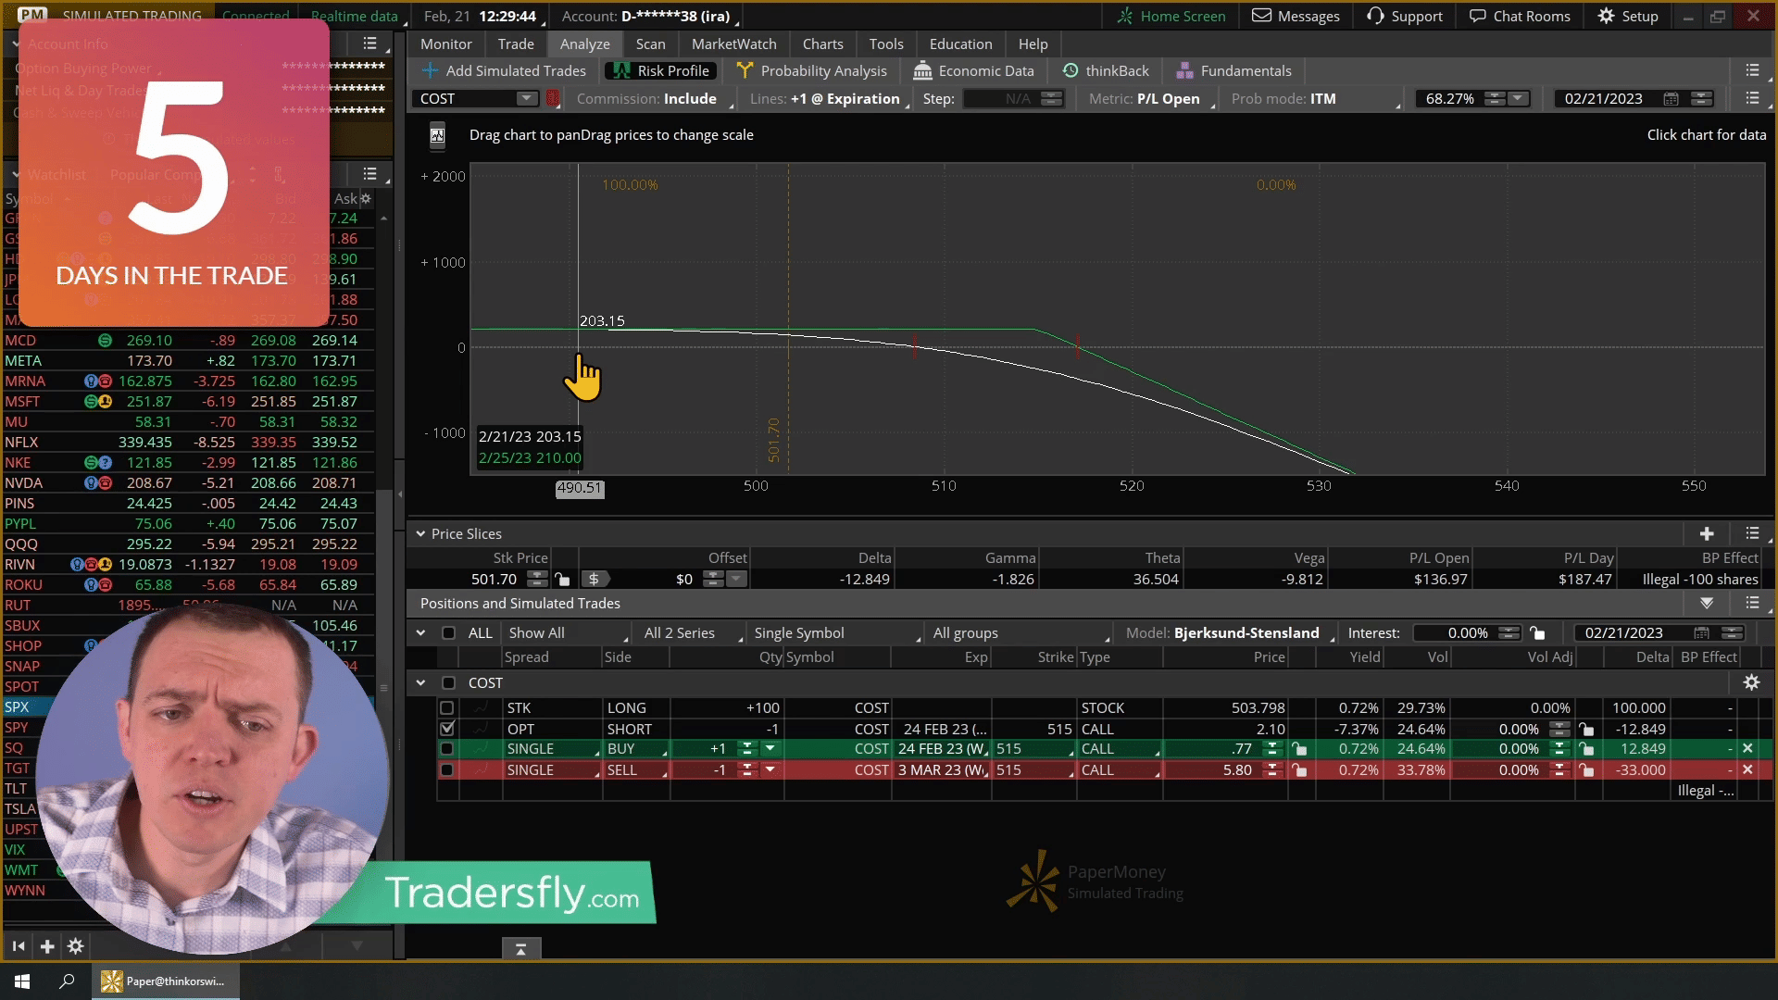Open Support
Image resolution: width=1778 pixels, height=1000 pixels.
[1404, 16]
